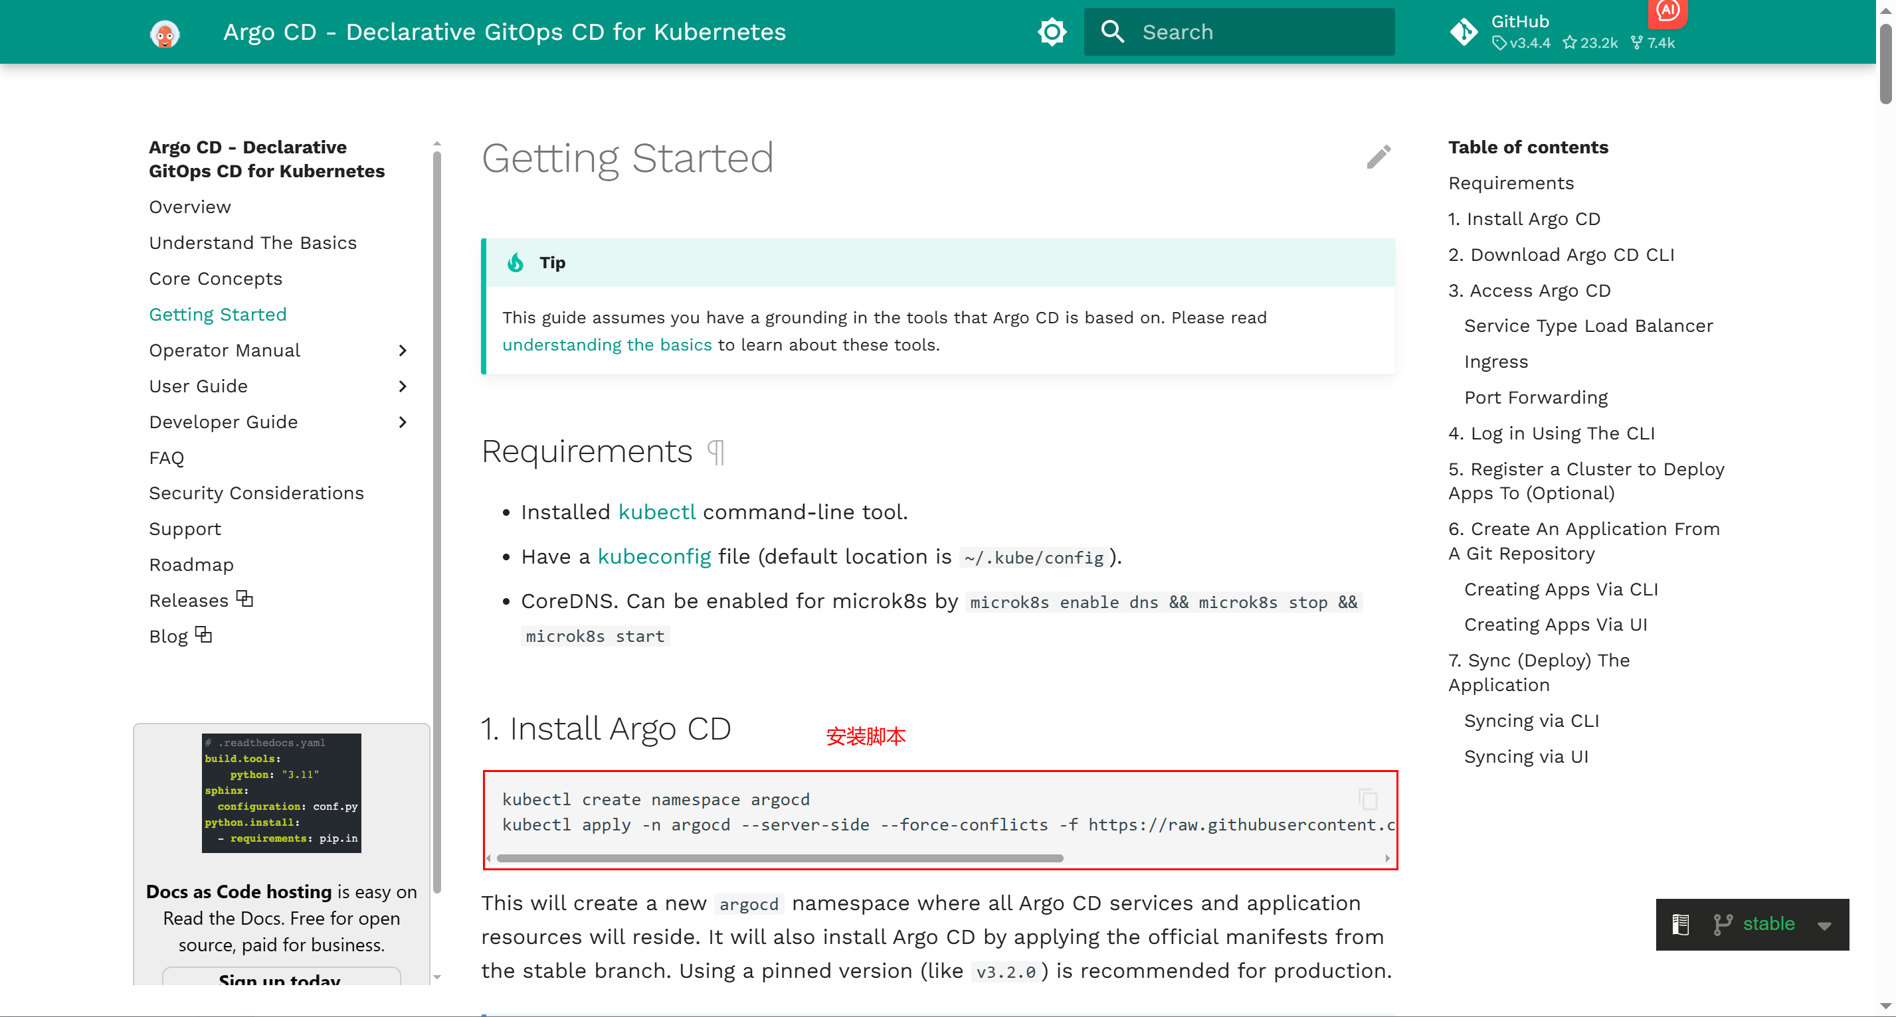1896x1017 pixels.
Task: Click the Releases external link icon
Action: tap(244, 599)
